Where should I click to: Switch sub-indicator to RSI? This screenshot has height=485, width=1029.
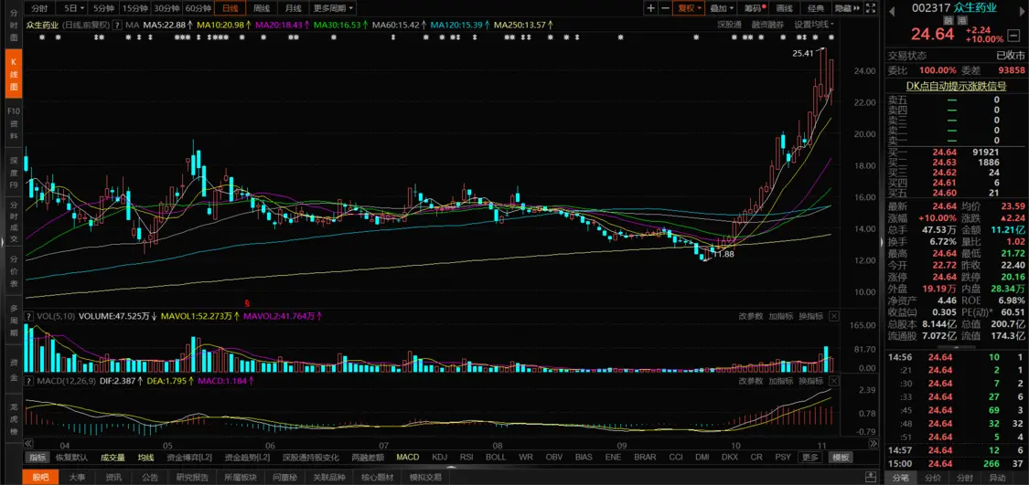point(466,458)
